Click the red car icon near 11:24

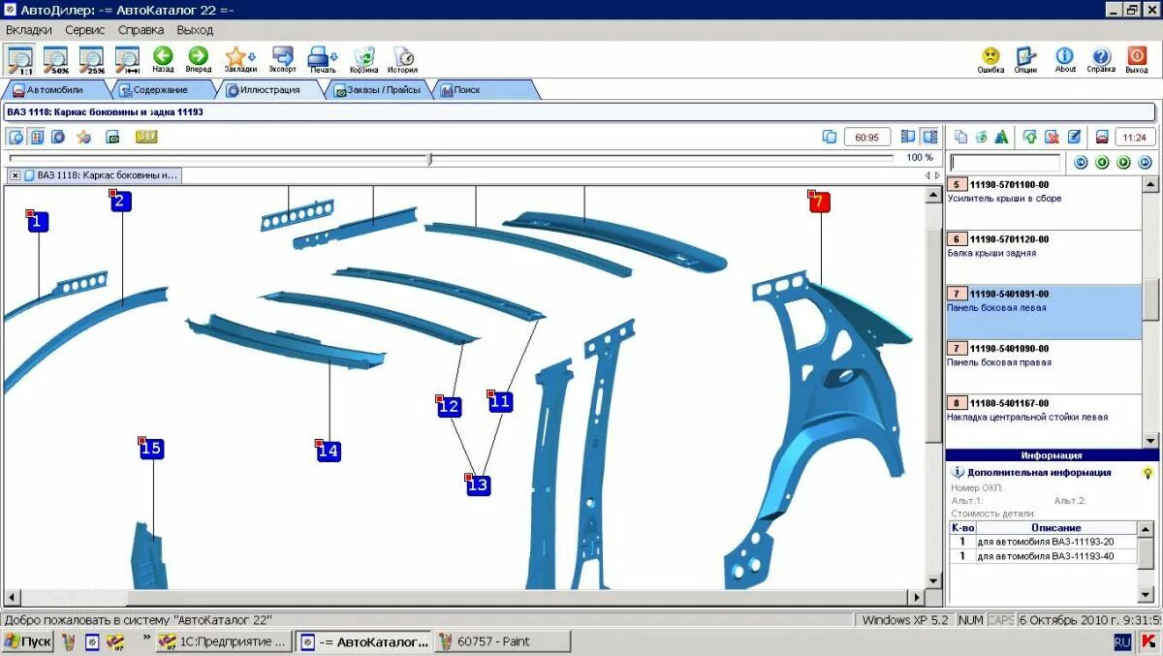coord(1102,137)
